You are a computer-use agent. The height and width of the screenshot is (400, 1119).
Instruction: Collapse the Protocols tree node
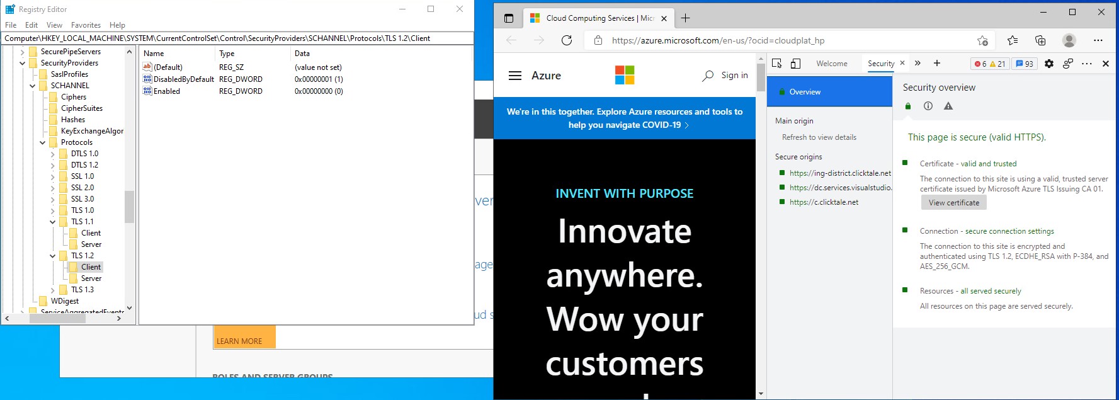pos(43,142)
